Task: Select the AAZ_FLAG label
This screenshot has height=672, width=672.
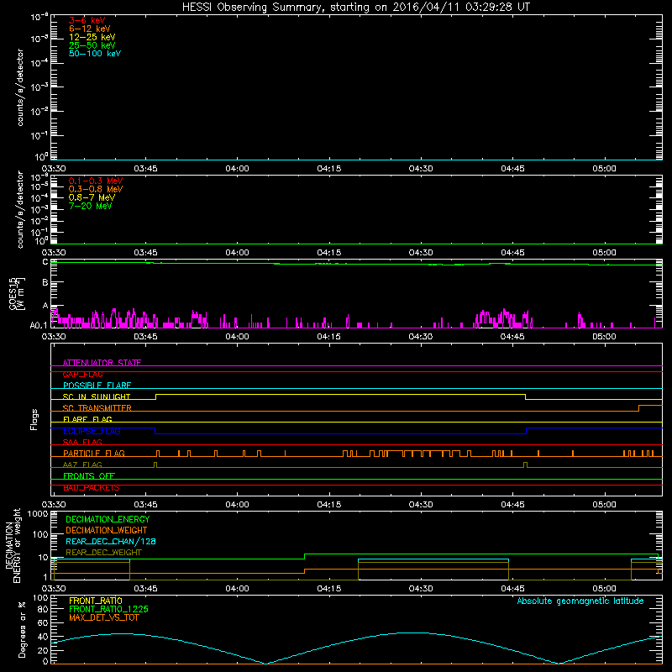Action: pos(82,465)
